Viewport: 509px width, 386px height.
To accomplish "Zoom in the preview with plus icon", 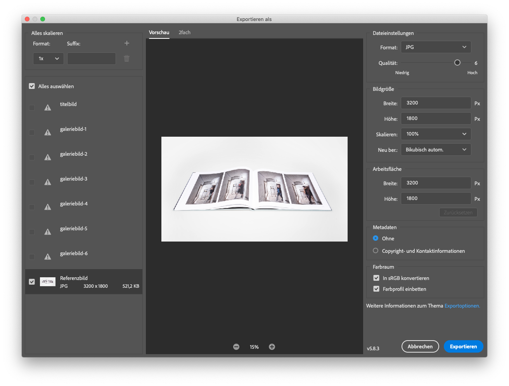I will [272, 347].
